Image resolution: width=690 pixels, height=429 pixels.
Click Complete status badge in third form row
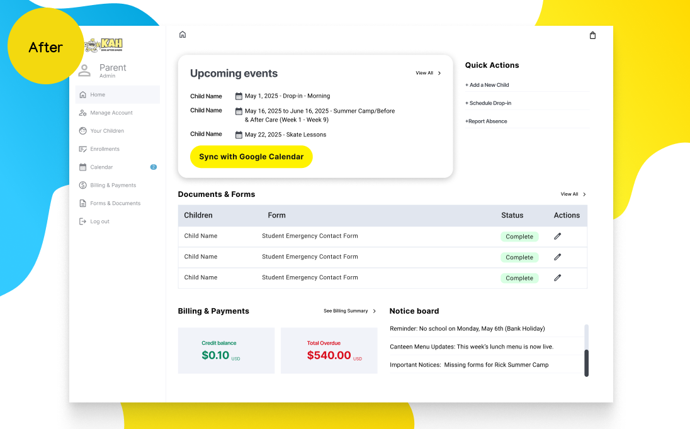click(x=519, y=278)
